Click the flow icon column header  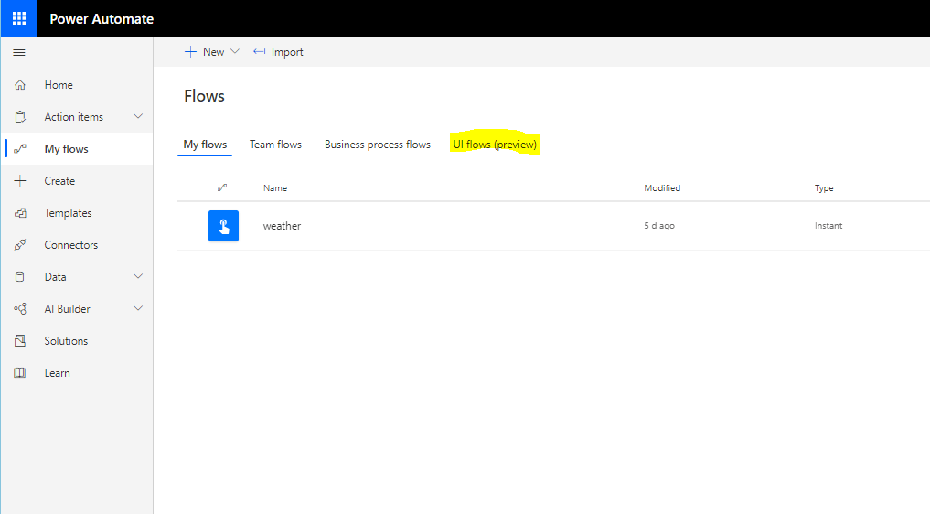pyautogui.click(x=222, y=188)
